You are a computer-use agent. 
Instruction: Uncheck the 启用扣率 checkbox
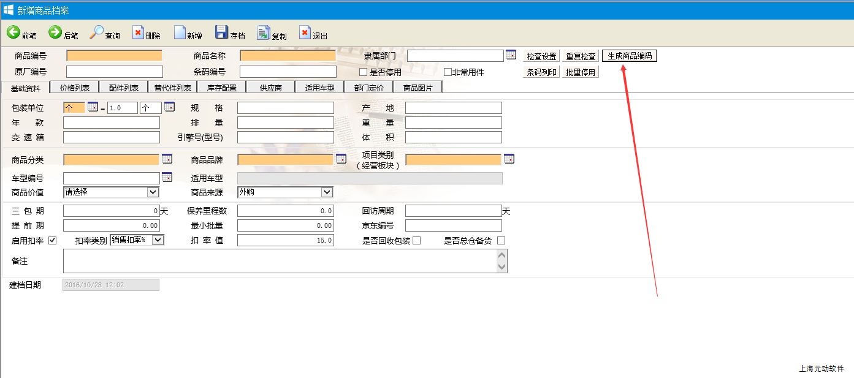pos(52,240)
